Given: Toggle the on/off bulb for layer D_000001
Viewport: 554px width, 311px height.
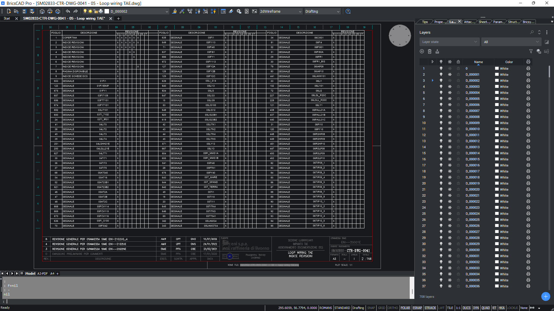Looking at the screenshot, I should [441, 75].
